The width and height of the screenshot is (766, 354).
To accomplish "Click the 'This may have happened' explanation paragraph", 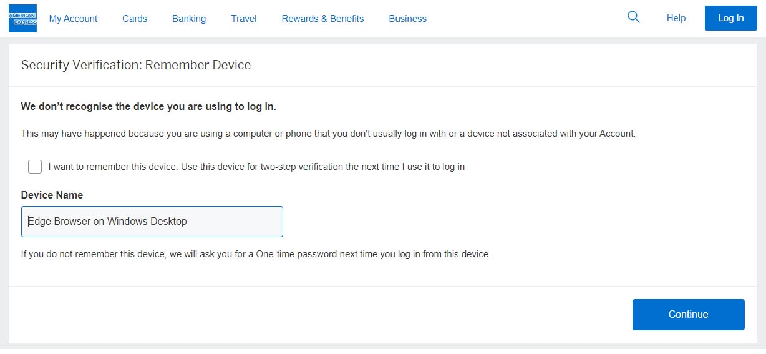I will pos(328,134).
